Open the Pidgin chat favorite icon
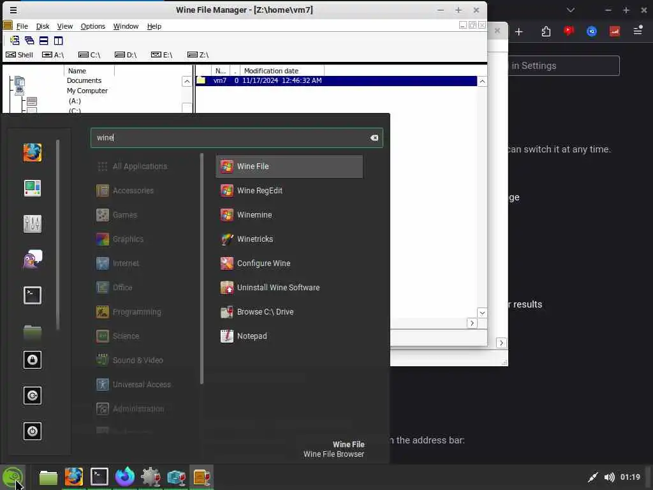Image resolution: width=653 pixels, height=490 pixels. tap(33, 260)
